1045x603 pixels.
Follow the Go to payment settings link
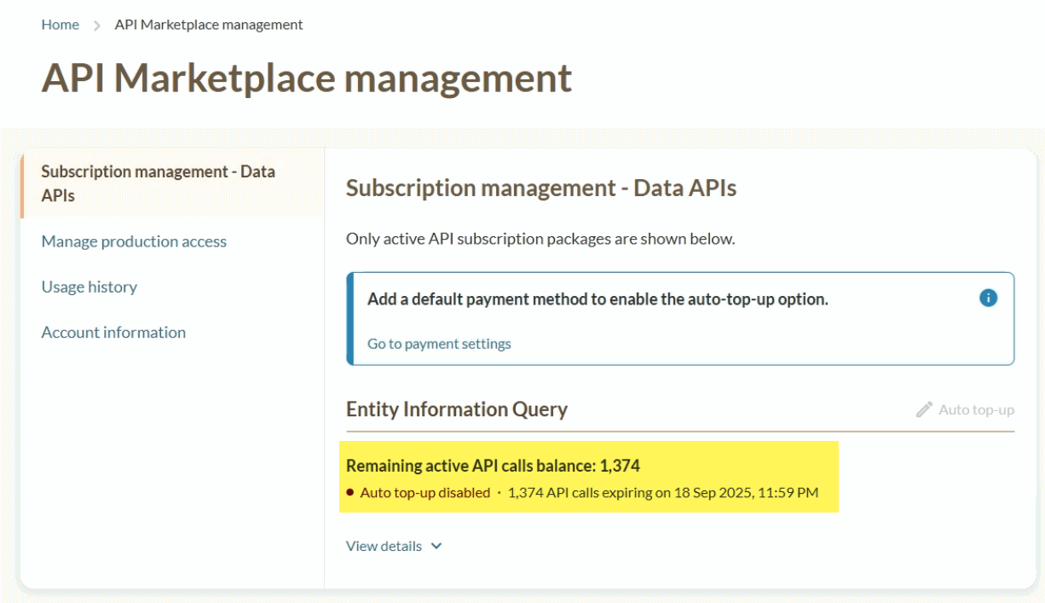(439, 344)
